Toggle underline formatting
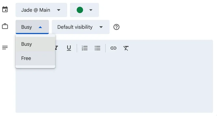Viewport: 217px width, 116px height. (69, 48)
